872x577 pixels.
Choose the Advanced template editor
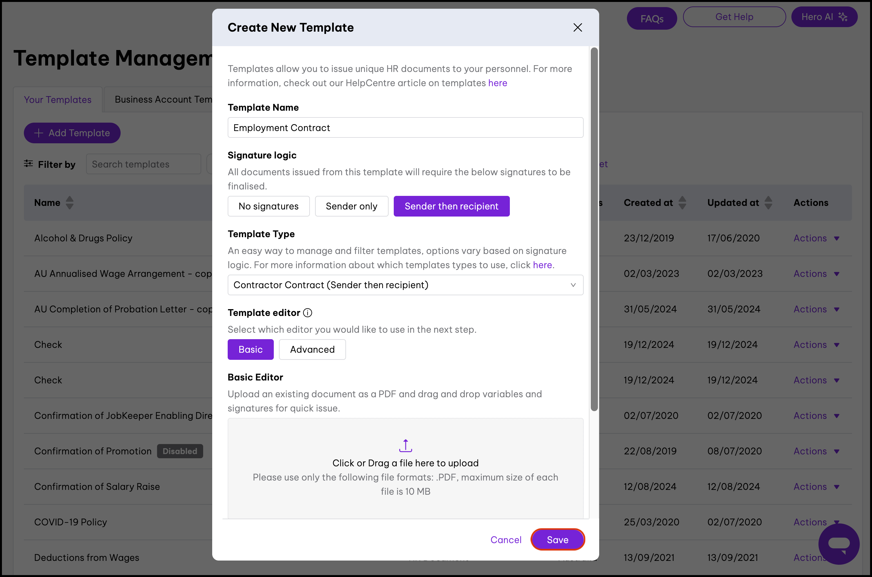click(x=312, y=349)
